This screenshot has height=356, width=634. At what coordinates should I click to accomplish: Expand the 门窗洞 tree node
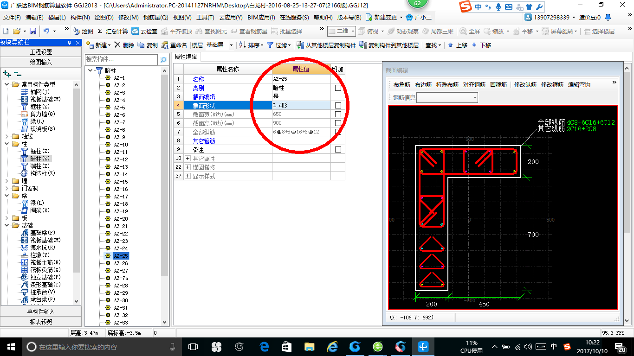(7, 188)
